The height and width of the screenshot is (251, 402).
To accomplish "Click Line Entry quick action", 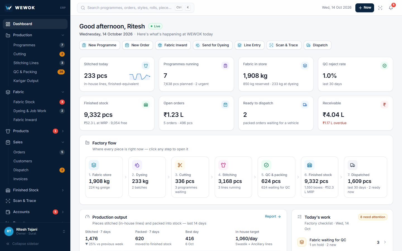I will click(250, 45).
